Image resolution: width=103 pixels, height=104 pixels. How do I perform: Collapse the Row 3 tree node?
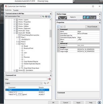(x=17, y=44)
